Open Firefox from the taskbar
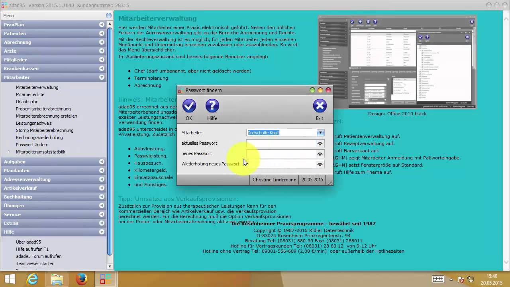The image size is (510, 287). [x=81, y=278]
